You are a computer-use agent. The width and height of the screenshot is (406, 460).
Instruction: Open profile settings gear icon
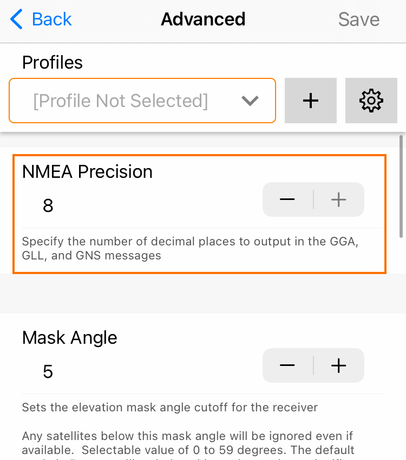point(371,101)
